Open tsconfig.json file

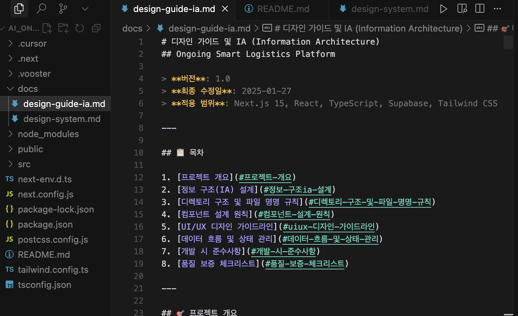tap(55, 285)
